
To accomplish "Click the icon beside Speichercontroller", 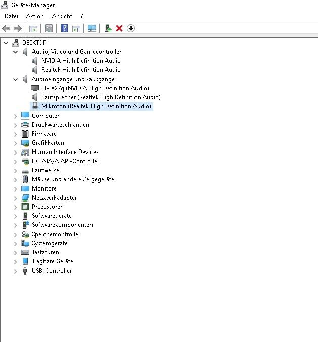I will 25,234.
